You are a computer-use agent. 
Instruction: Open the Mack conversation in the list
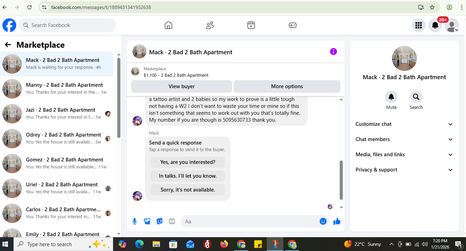pyautogui.click(x=57, y=64)
